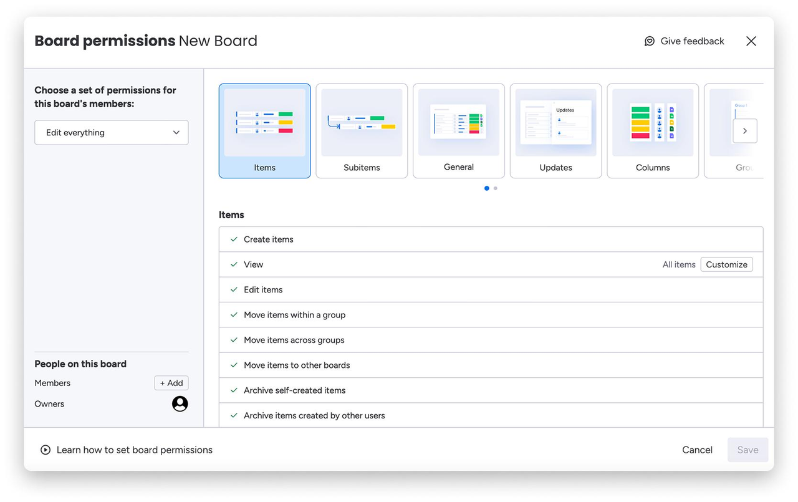This screenshot has width=798, height=502.
Task: Click the play icon beside Learn how to set board permissions
Action: tap(46, 450)
